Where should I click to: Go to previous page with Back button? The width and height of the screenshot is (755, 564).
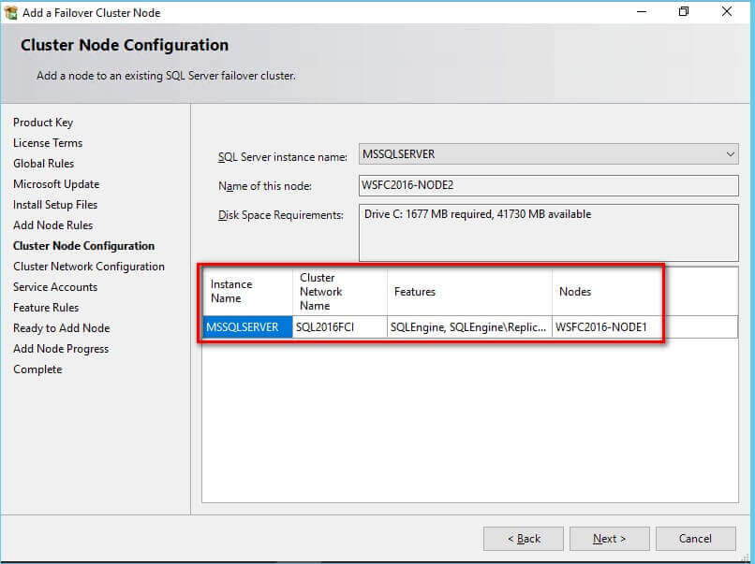click(x=524, y=539)
